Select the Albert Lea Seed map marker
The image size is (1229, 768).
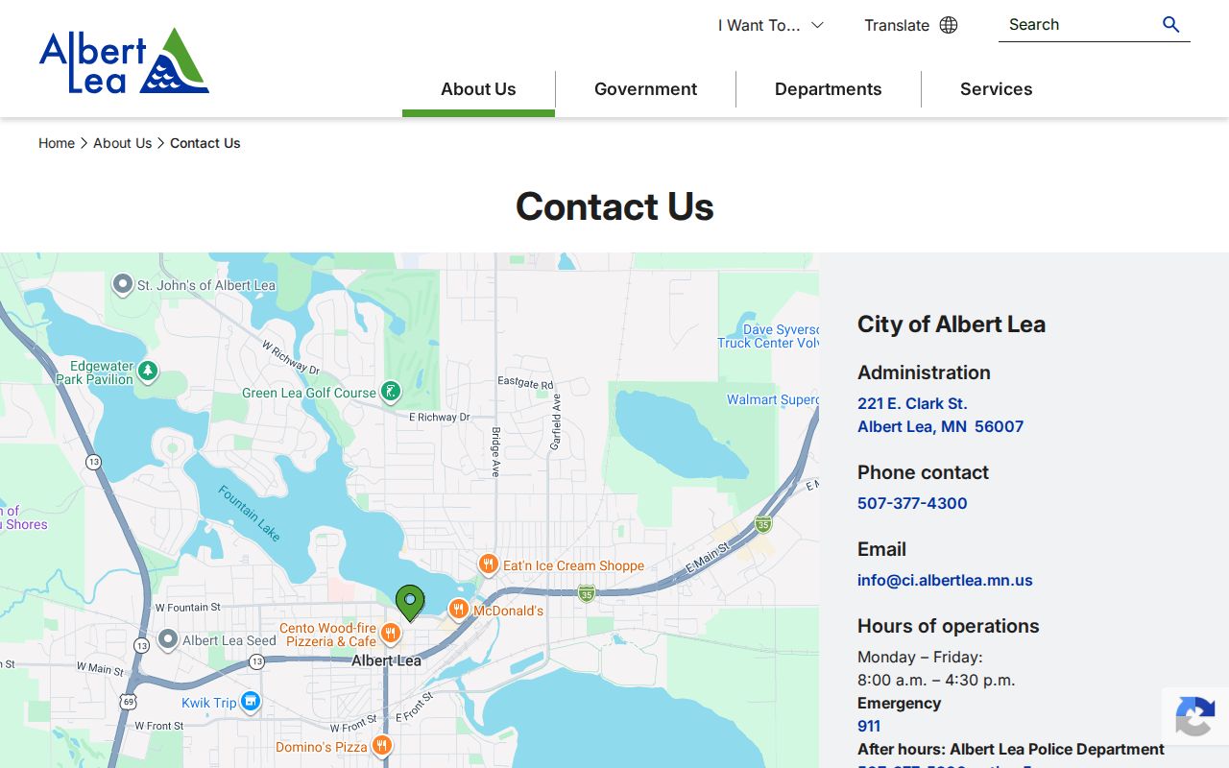point(168,639)
